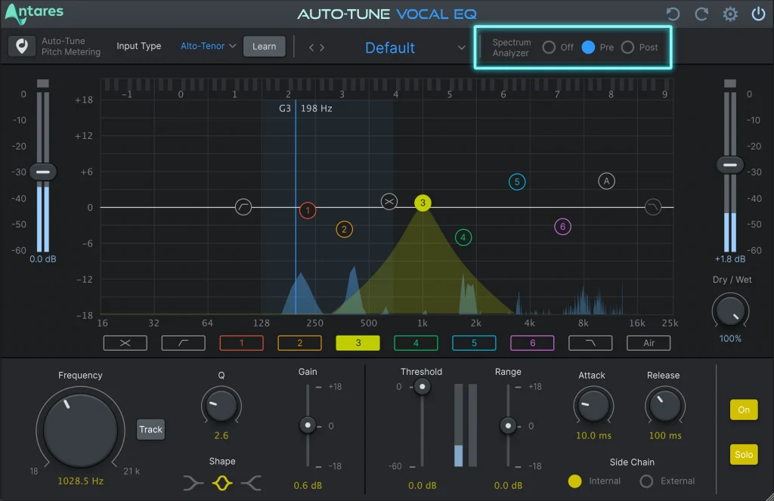This screenshot has width=774, height=501.
Task: Go to next preset arrow
Action: tap(322, 48)
